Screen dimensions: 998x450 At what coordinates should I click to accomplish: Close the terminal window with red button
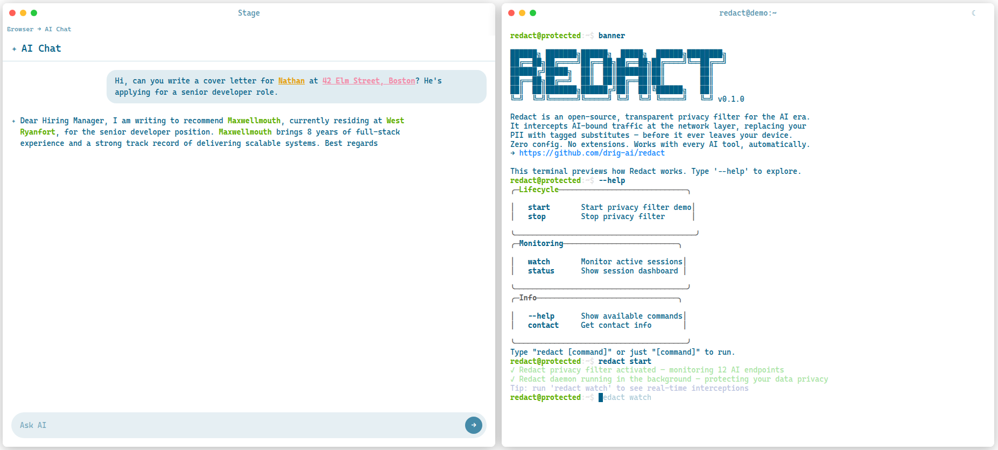511,13
